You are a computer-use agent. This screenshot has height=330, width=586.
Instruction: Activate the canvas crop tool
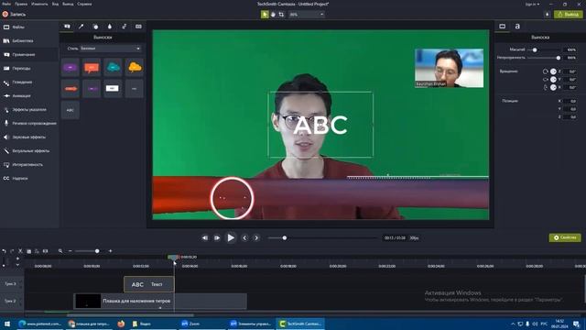click(281, 15)
